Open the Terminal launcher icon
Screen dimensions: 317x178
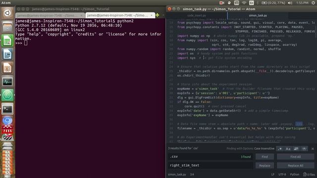point(7,109)
